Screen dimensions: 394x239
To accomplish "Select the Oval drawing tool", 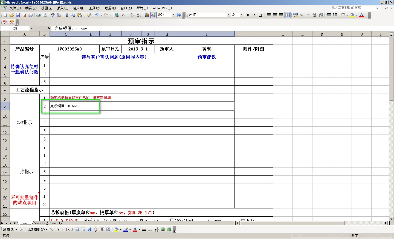I will click(71, 229).
